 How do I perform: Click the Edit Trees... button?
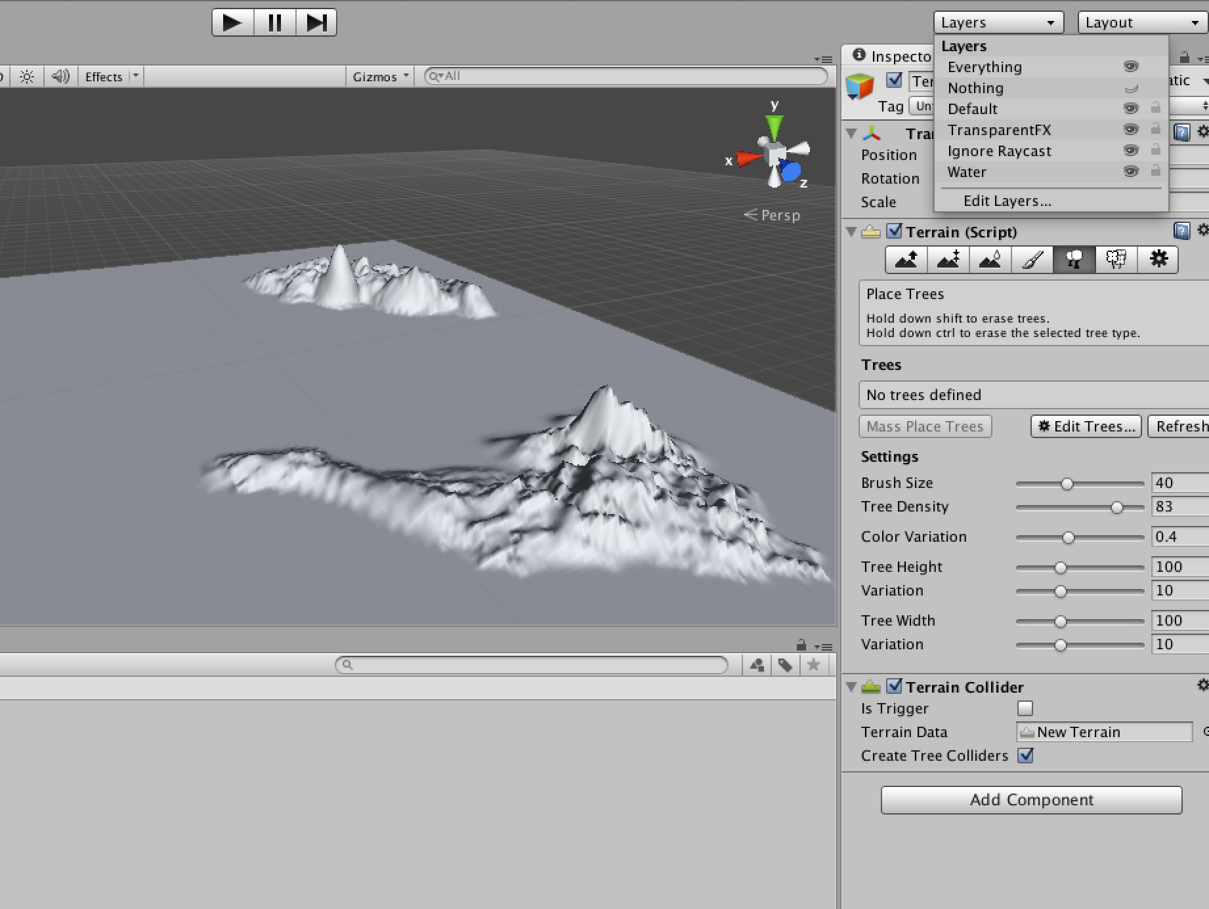pyautogui.click(x=1086, y=426)
